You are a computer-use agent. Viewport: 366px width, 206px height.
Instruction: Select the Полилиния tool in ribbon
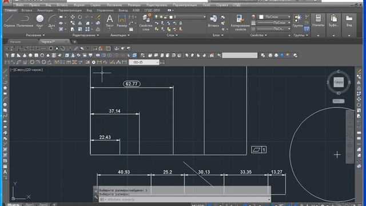click(x=25, y=21)
